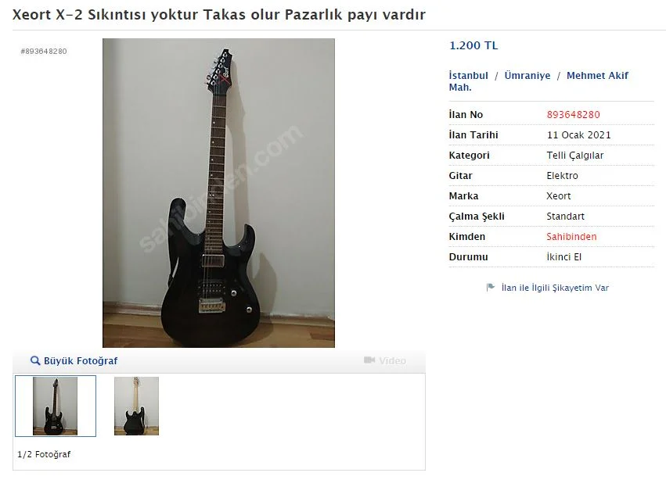Click the video camera icon

(x=369, y=360)
